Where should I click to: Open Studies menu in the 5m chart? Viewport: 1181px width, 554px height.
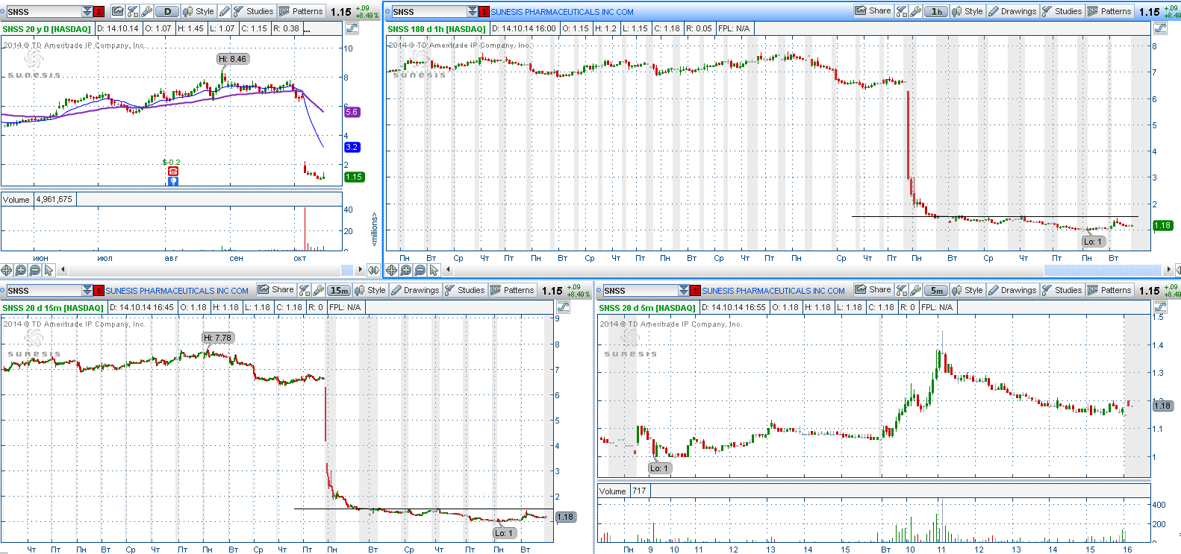pyautogui.click(x=1062, y=290)
